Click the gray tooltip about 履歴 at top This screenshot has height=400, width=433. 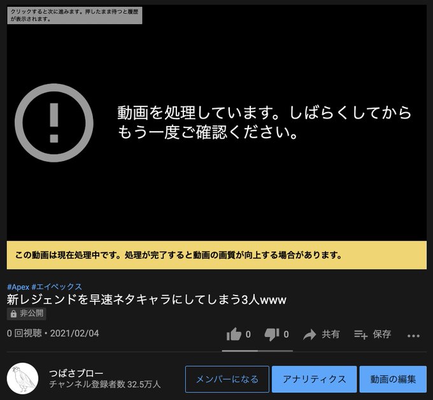75,15
